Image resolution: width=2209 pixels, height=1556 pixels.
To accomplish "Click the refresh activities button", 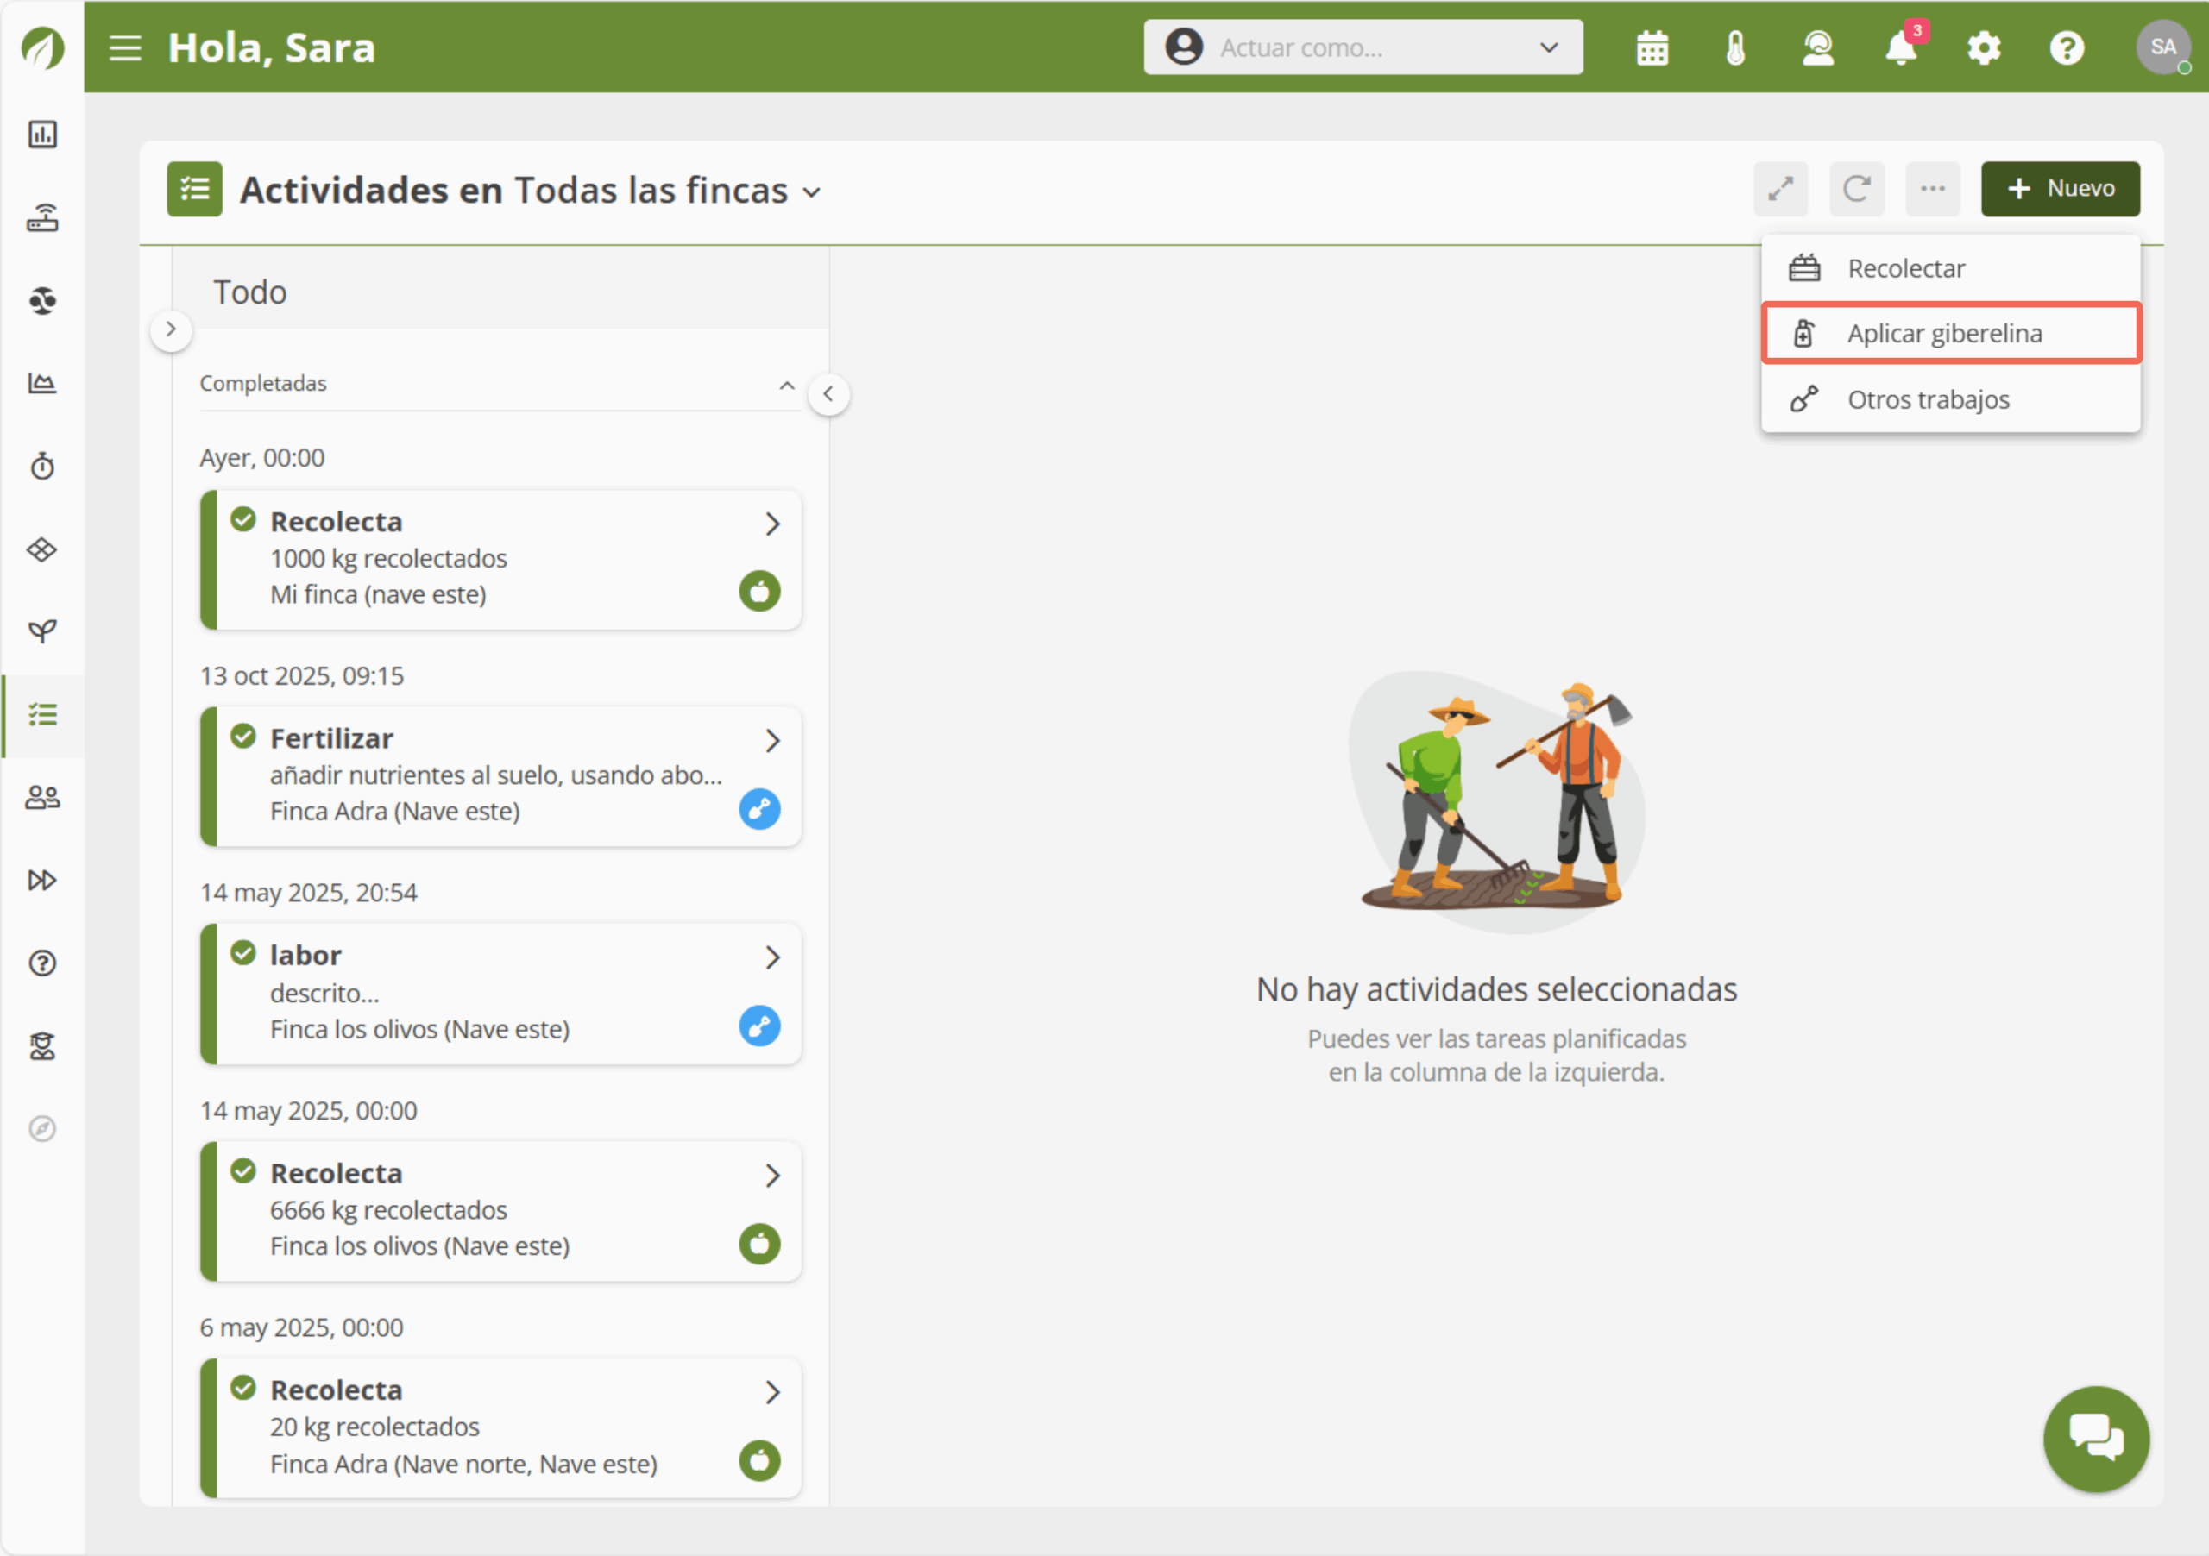I will [x=1856, y=189].
